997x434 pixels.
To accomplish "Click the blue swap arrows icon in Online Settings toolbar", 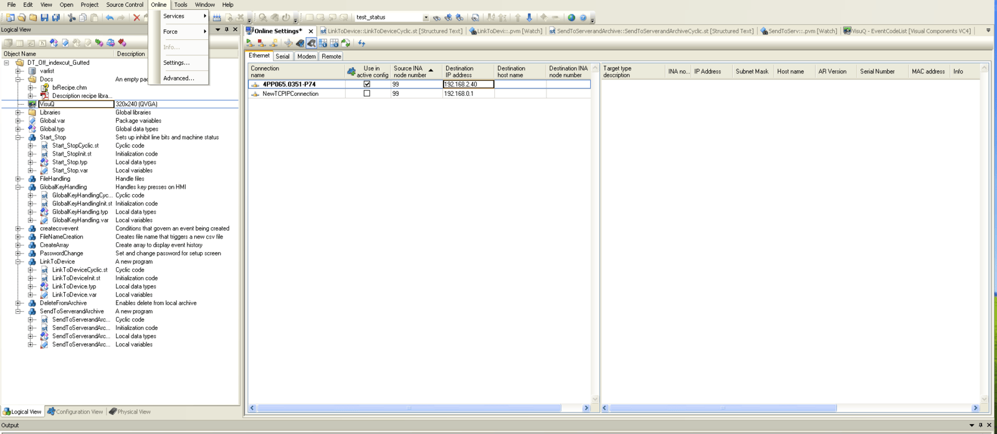I will [x=361, y=43].
